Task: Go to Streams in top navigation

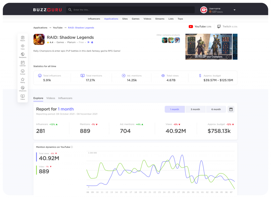Action: pyautogui.click(x=160, y=19)
